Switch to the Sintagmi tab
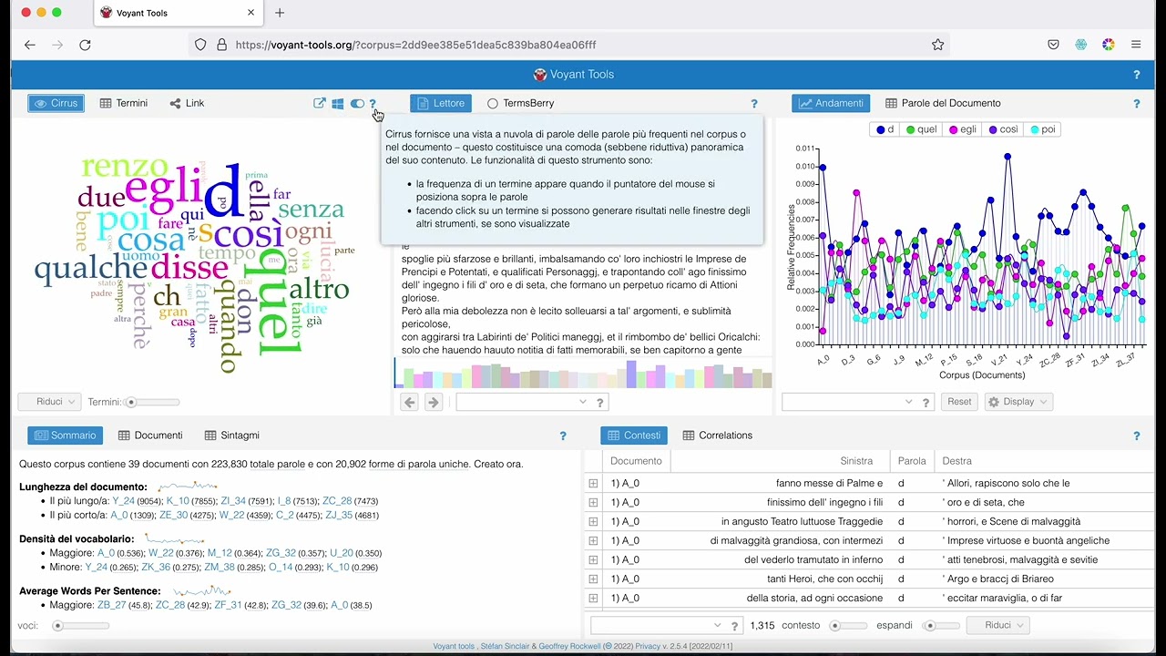 [232, 436]
